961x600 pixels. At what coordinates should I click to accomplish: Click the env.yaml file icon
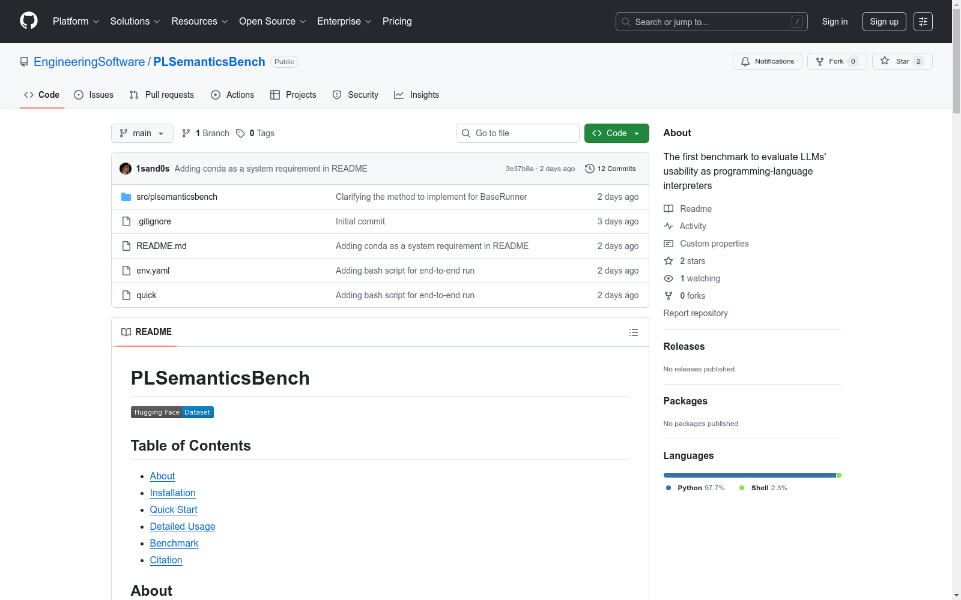point(126,271)
